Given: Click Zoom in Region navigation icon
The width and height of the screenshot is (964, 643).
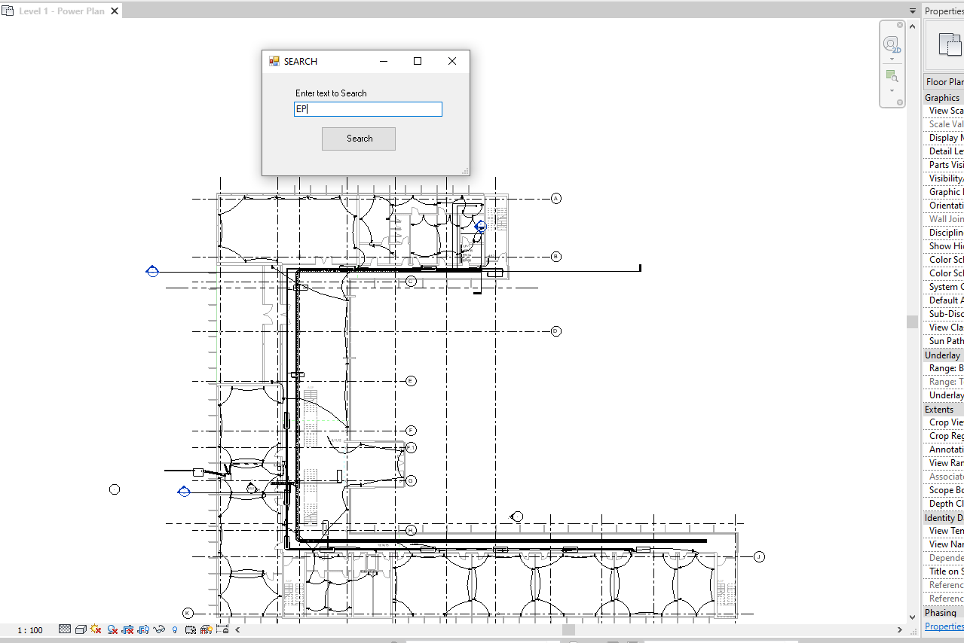Looking at the screenshot, I should [x=892, y=76].
